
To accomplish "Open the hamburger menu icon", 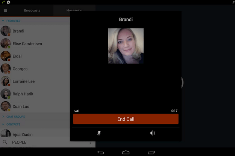I will [5, 10].
